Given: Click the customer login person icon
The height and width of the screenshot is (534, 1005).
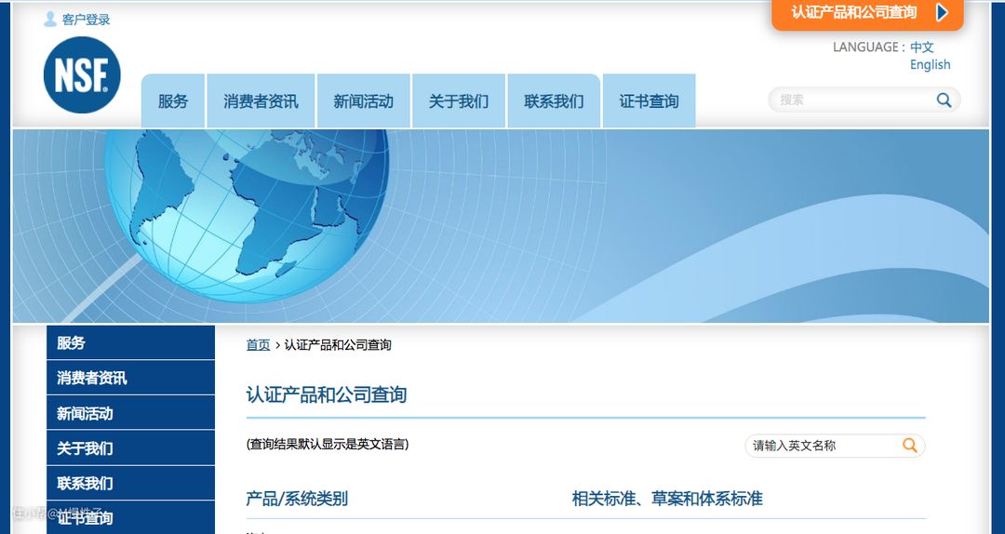Looking at the screenshot, I should (x=50, y=19).
